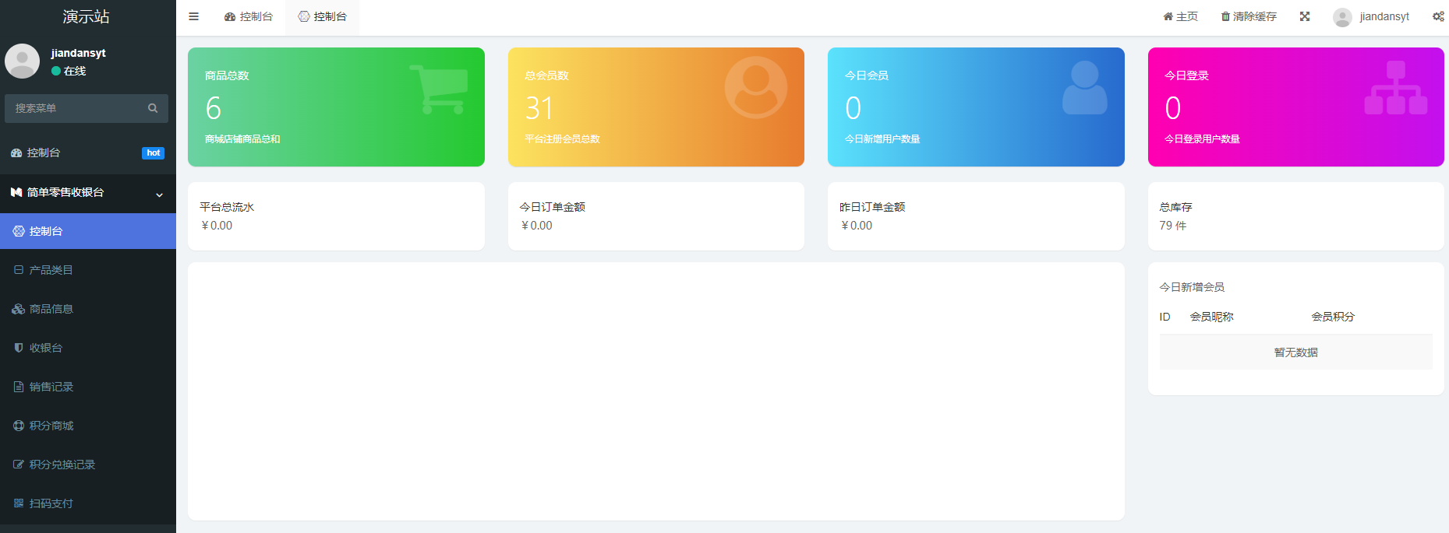Viewport: 1449px width, 533px height.
Task: Click 清除缓存 in the top bar
Action: (x=1249, y=16)
